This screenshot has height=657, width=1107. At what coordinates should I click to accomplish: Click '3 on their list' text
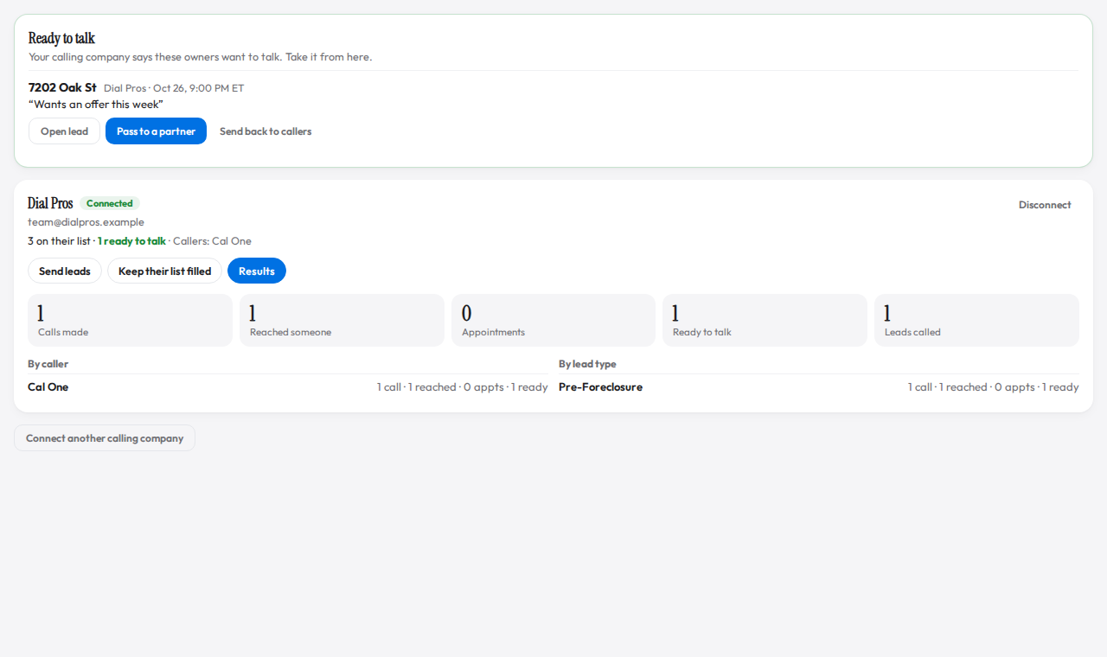(59, 241)
